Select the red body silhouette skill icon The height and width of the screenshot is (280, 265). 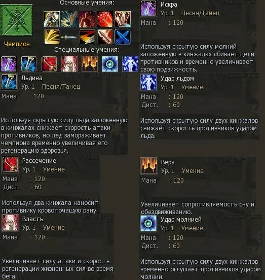click(87, 19)
